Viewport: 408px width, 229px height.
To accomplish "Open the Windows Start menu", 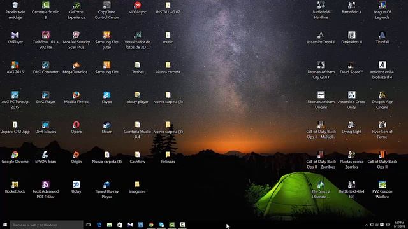I will (x=5, y=225).
